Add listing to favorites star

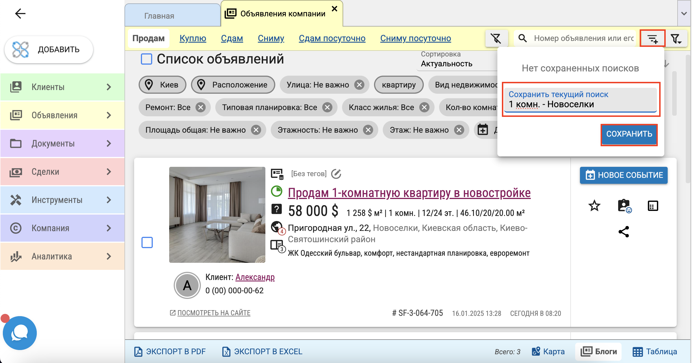(x=594, y=206)
